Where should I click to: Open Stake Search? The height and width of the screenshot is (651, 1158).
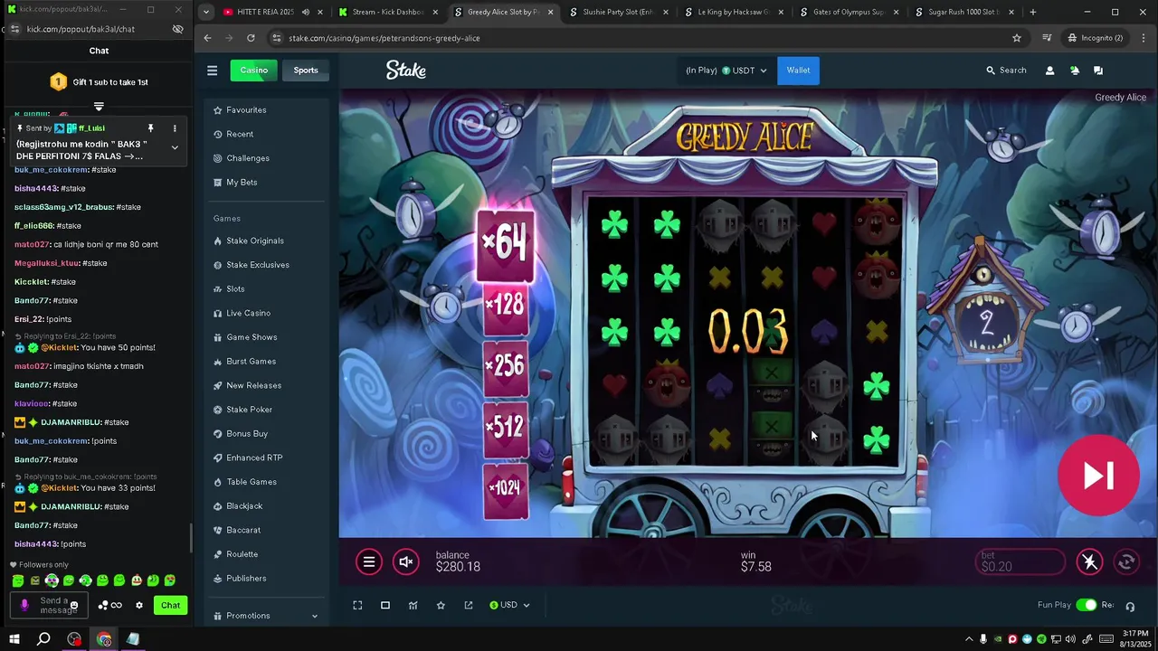[x=1006, y=71]
